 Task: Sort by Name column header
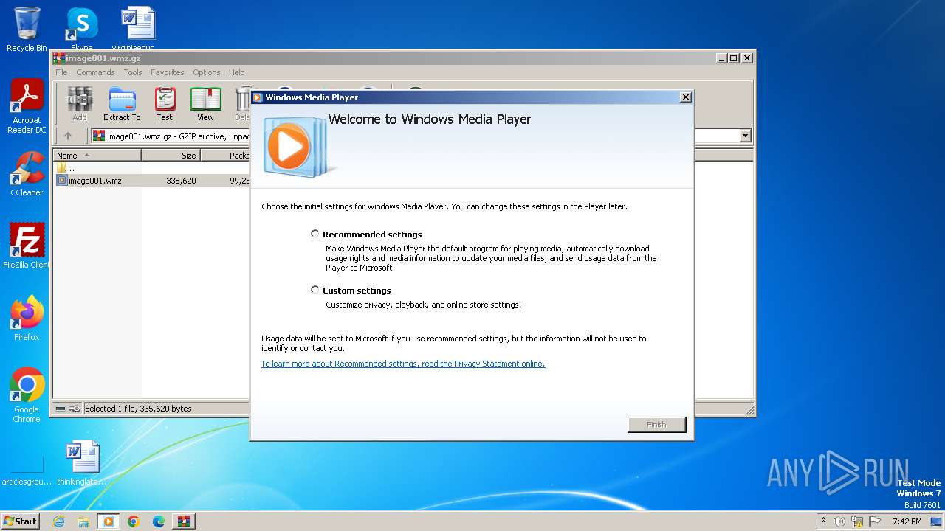click(97, 156)
